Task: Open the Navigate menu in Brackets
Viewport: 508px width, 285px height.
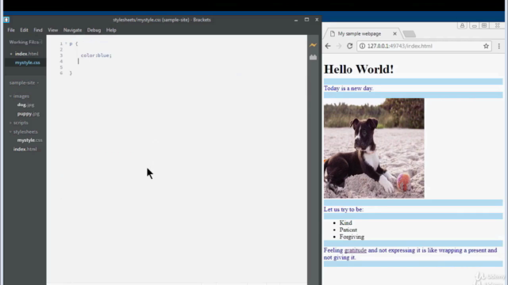Action: (x=72, y=30)
